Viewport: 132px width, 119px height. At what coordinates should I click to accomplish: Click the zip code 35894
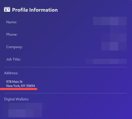30,86
